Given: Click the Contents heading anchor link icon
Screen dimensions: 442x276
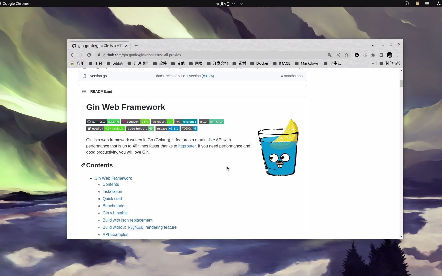Looking at the screenshot, I should pos(83,165).
